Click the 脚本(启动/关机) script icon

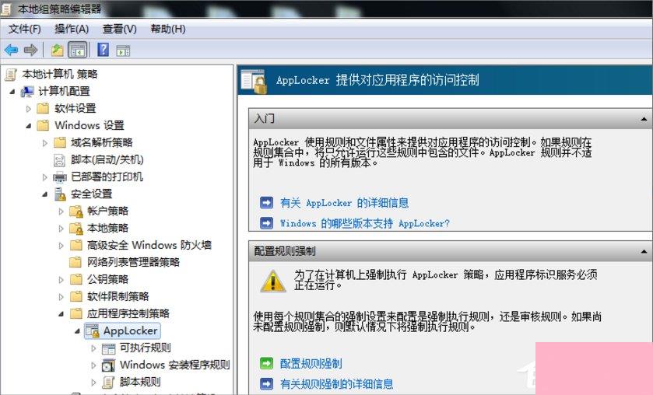(60, 160)
